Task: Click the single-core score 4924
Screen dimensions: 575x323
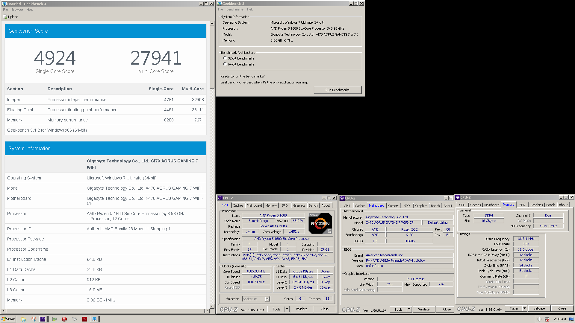Action: pyautogui.click(x=55, y=58)
